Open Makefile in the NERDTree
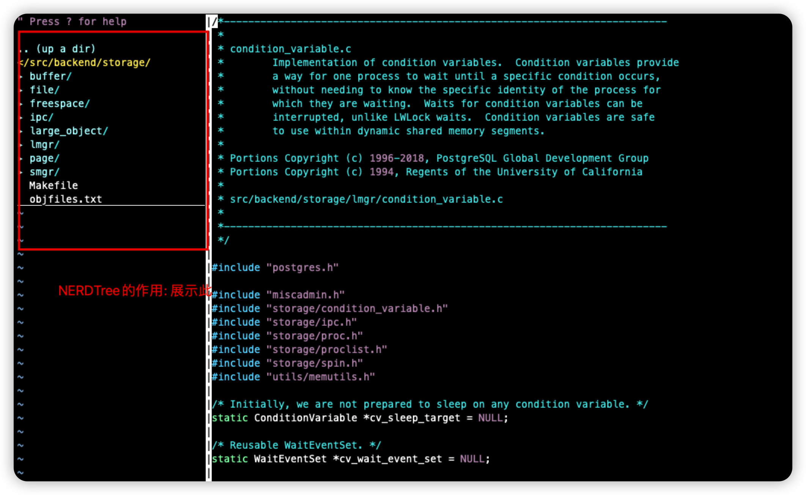Viewport: 806px width, 495px height. coord(54,186)
